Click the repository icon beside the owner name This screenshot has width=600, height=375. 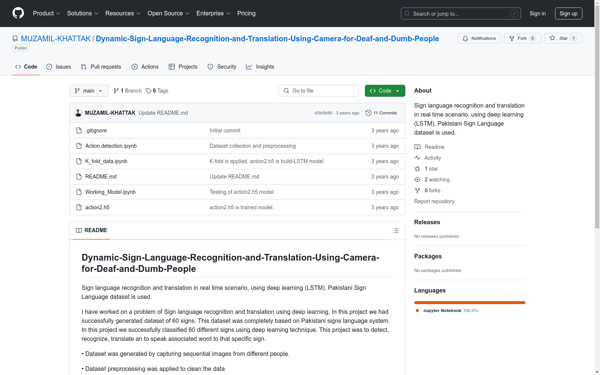point(15,39)
